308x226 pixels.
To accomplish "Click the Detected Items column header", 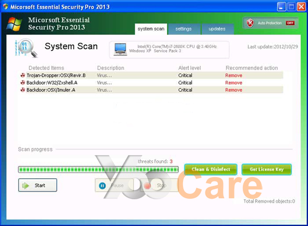I will coord(46,68).
